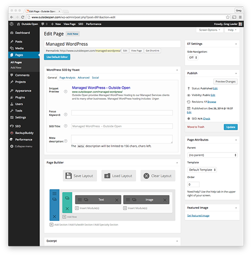Open the Side Navigation Off dropdown
Screen dimensions: 252x256
(x=193, y=57)
